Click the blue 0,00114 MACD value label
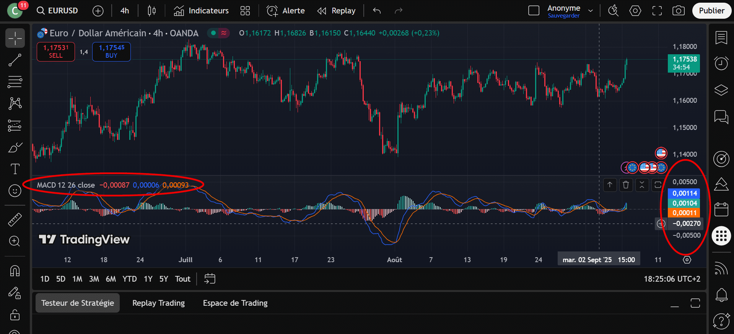The image size is (734, 334). click(x=684, y=193)
